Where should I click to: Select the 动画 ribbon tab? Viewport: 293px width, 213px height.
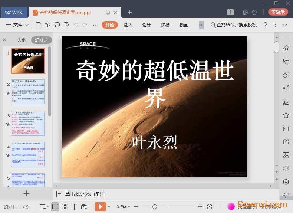tap(184, 25)
